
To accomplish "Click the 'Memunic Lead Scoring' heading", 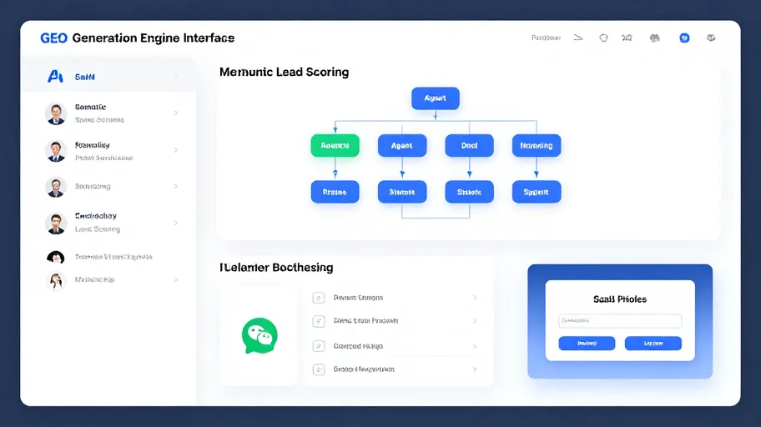I will click(x=284, y=73).
